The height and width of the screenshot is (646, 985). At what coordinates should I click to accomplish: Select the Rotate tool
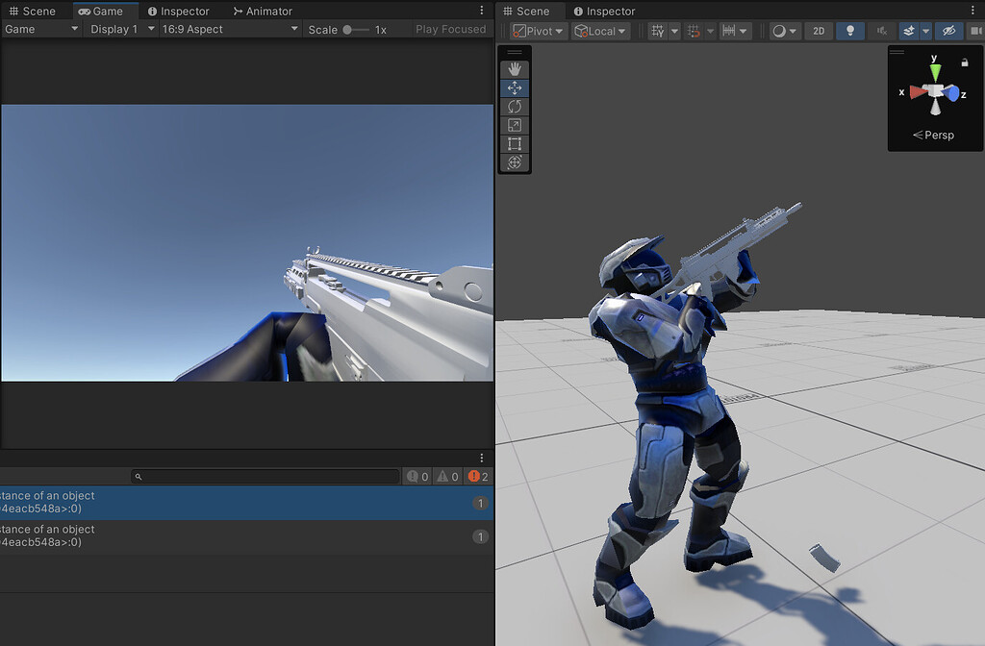515,106
